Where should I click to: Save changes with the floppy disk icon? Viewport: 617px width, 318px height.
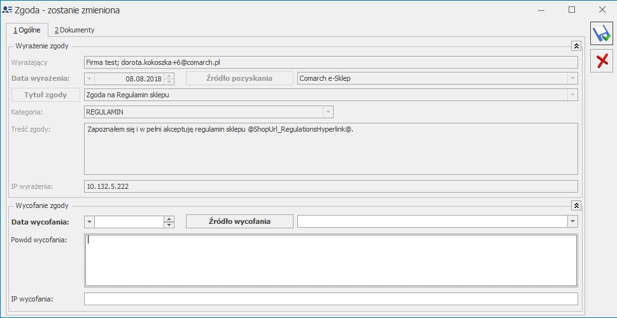click(x=602, y=34)
